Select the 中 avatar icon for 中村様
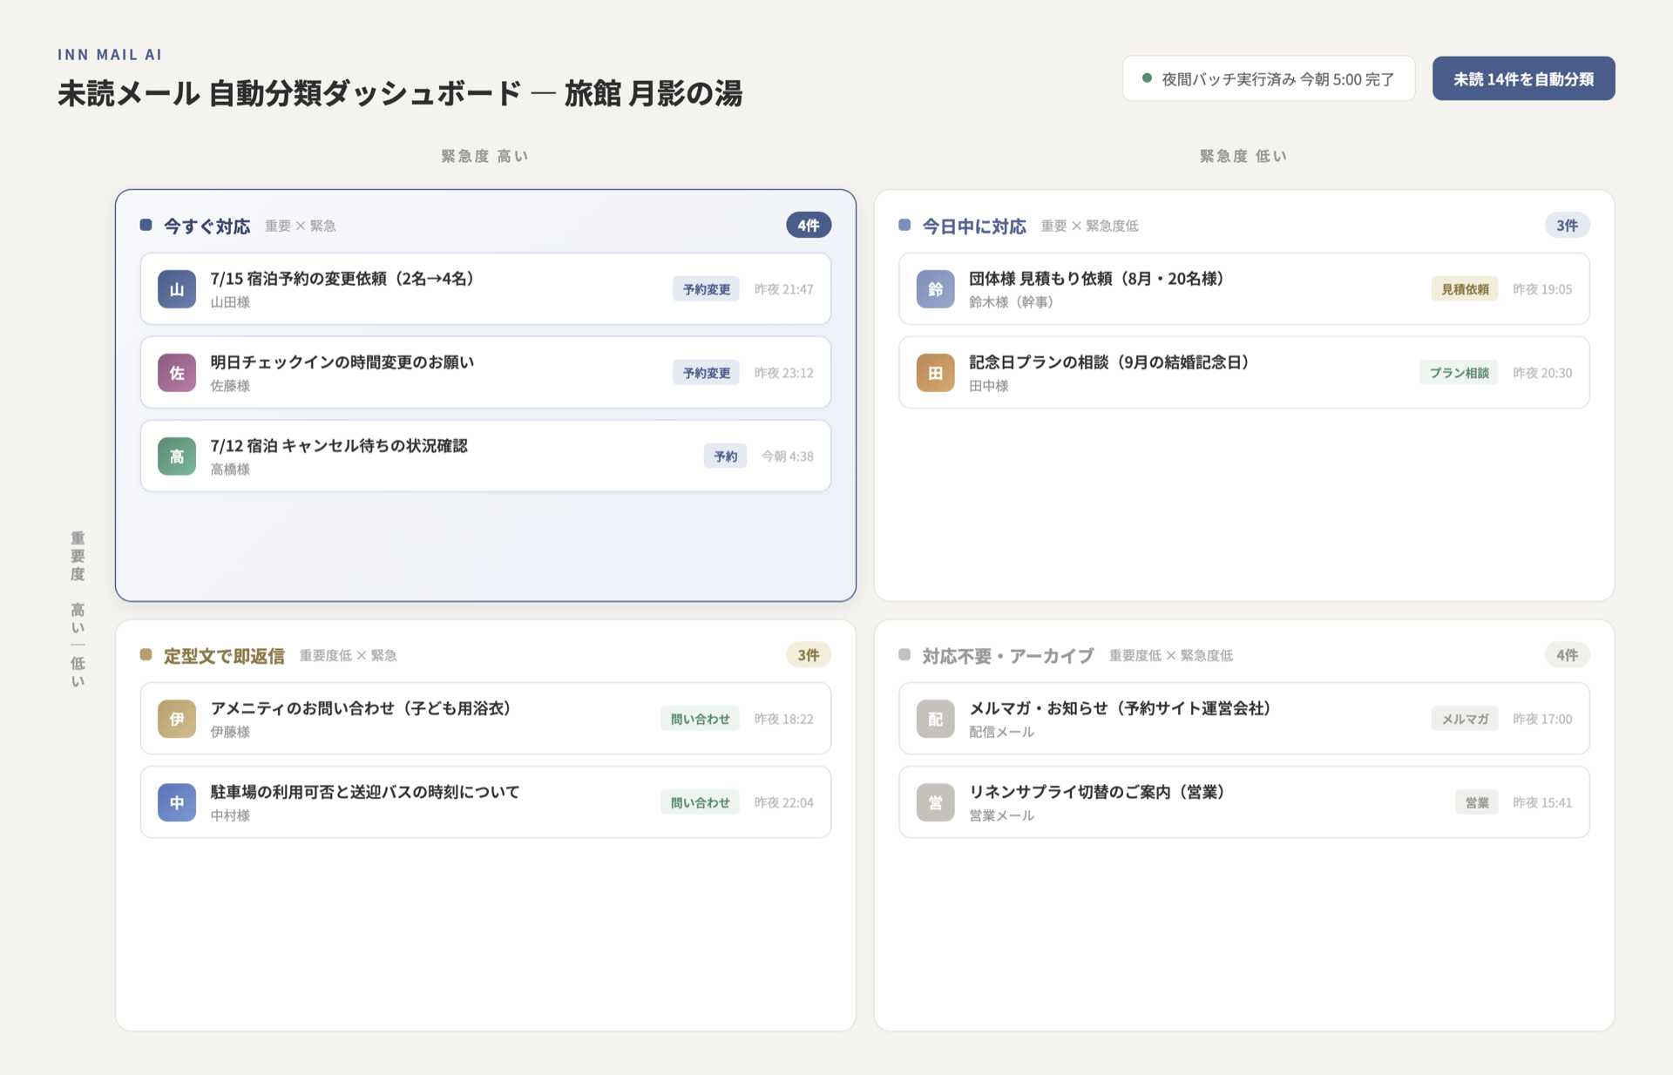The image size is (1673, 1075). point(177,802)
